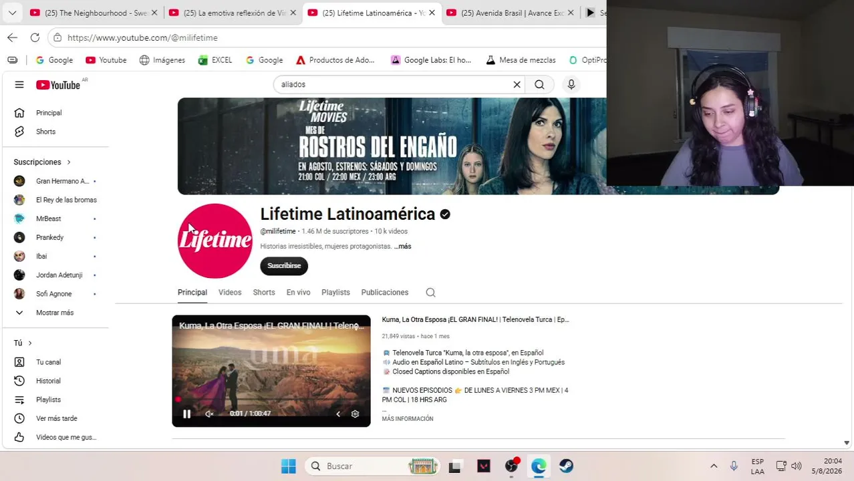Open Steam from the taskbar
Viewport: 854px width, 481px height.
coord(566,466)
